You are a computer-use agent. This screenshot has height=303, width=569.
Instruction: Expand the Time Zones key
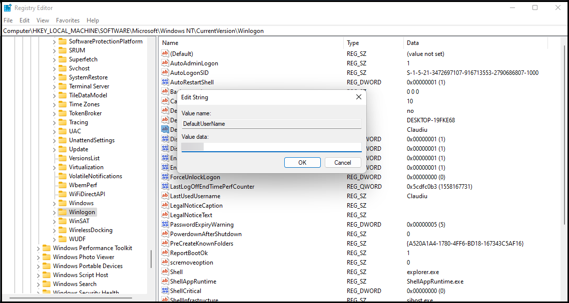pos(55,104)
